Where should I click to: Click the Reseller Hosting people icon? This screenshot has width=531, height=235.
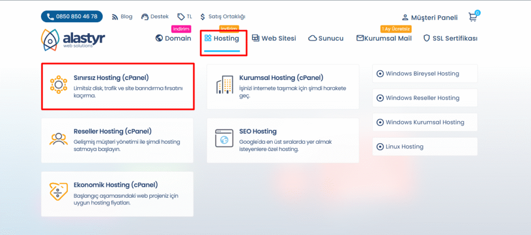[58, 139]
